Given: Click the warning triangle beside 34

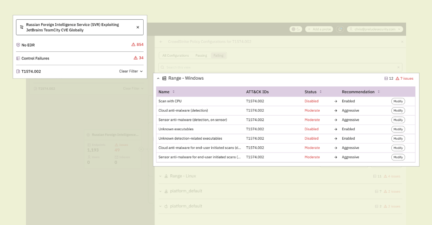Looking at the screenshot, I should coord(135,58).
